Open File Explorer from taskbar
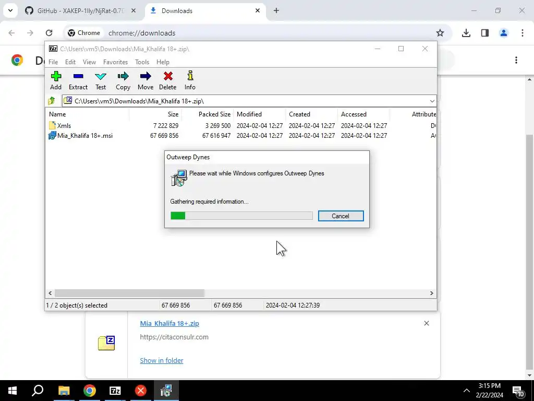Image resolution: width=534 pixels, height=401 pixels. [x=64, y=391]
